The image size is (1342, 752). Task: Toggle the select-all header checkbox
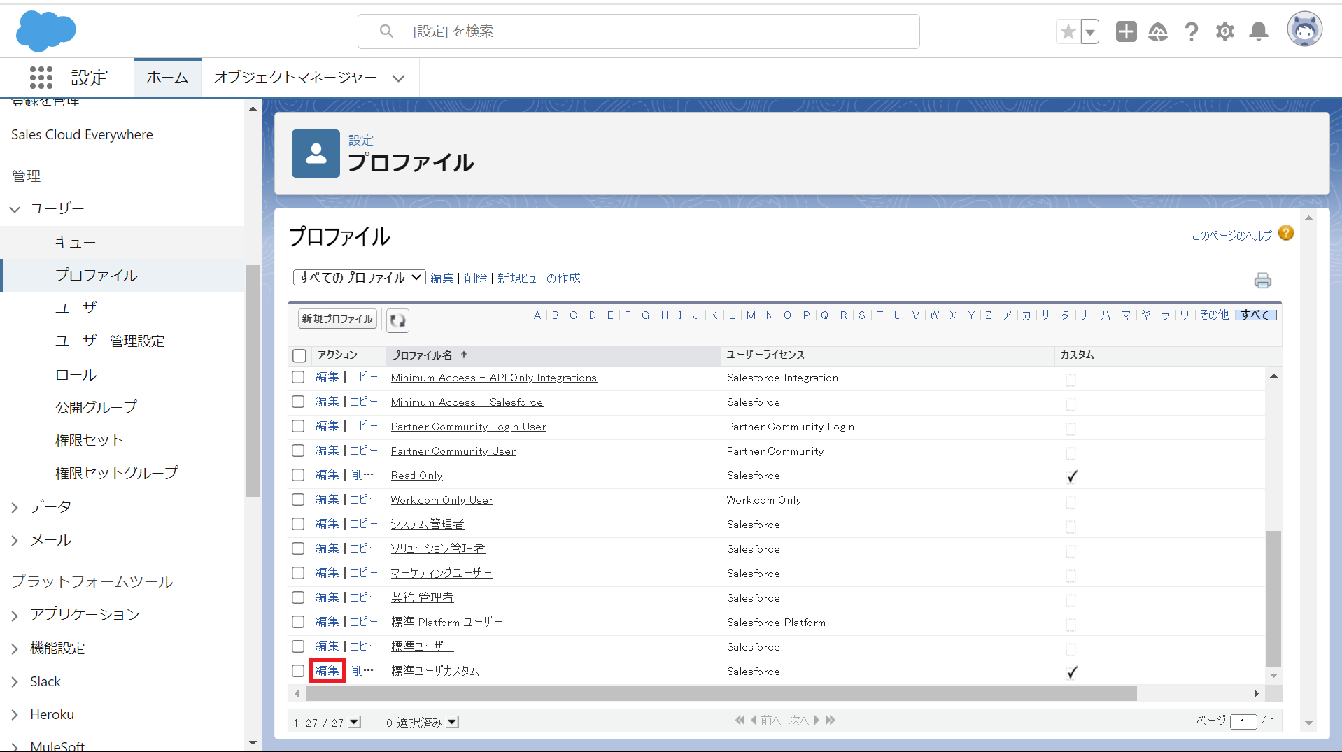pyautogui.click(x=299, y=355)
